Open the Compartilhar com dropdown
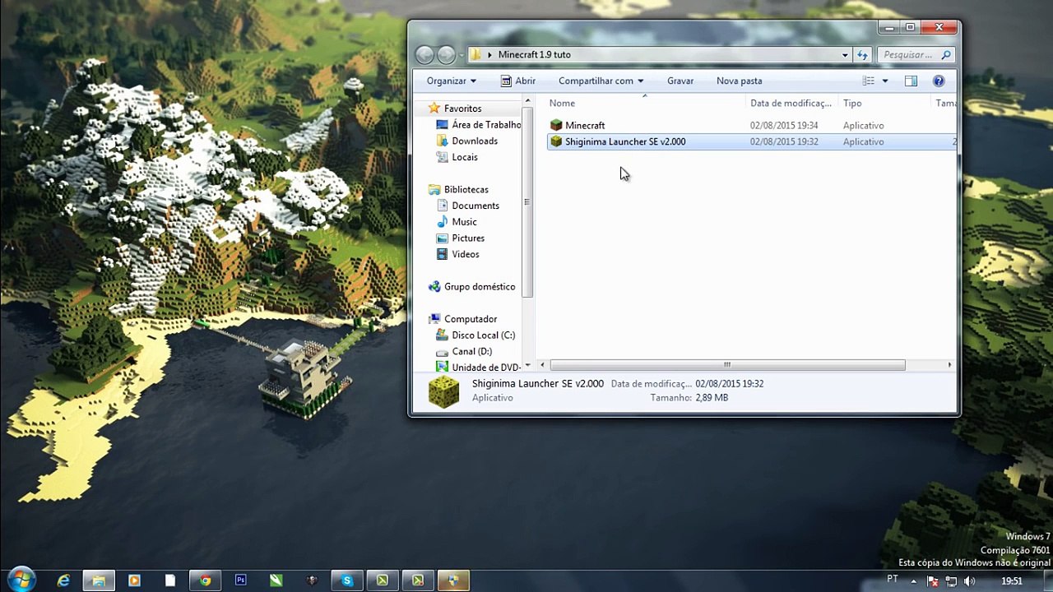1053x592 pixels. pos(601,81)
